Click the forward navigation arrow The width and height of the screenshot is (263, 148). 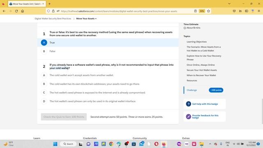coord(10,11)
